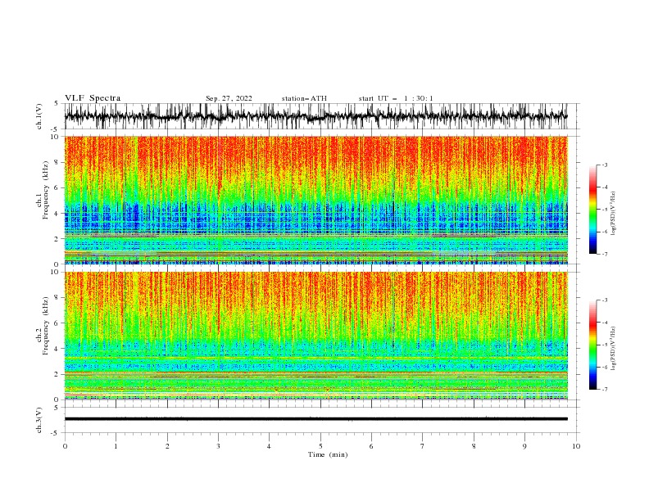The height and width of the screenshot is (501, 649).
Task: Click the "-7" label on ch.2 color bar
Action: [x=604, y=390]
